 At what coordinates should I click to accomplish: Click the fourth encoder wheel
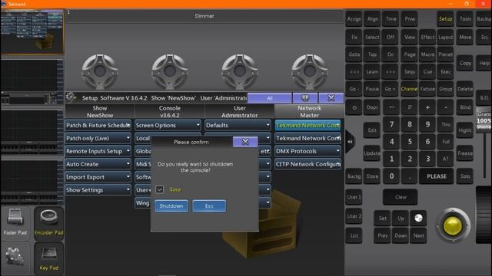(x=309, y=71)
